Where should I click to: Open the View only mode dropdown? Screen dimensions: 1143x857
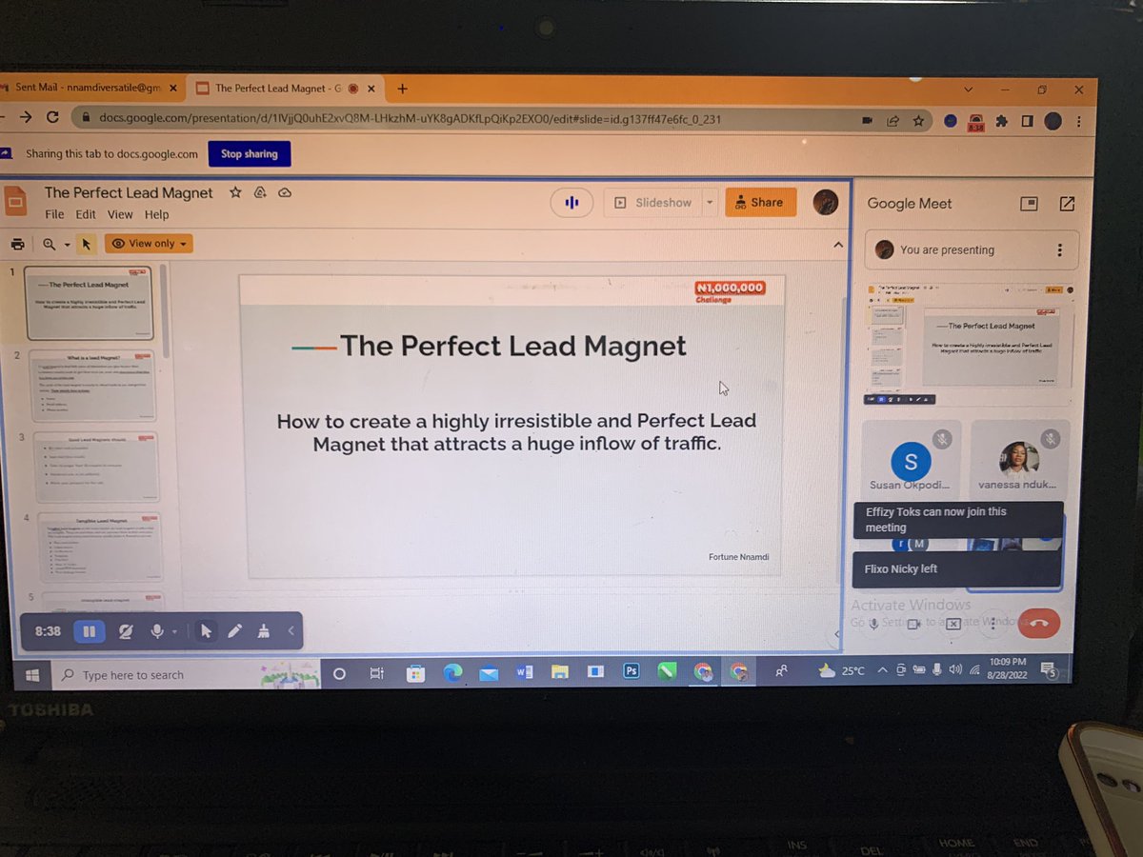[149, 244]
